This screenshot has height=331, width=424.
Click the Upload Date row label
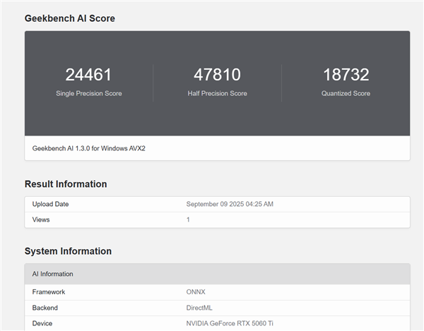[51, 204]
